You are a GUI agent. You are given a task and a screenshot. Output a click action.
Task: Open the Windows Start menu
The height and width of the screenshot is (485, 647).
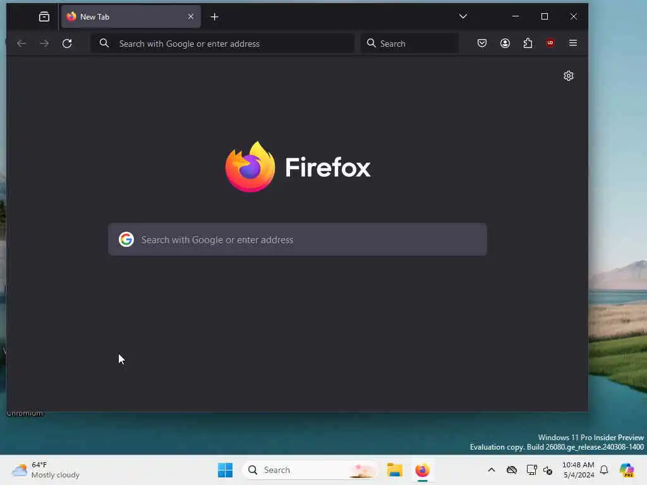[x=226, y=470]
